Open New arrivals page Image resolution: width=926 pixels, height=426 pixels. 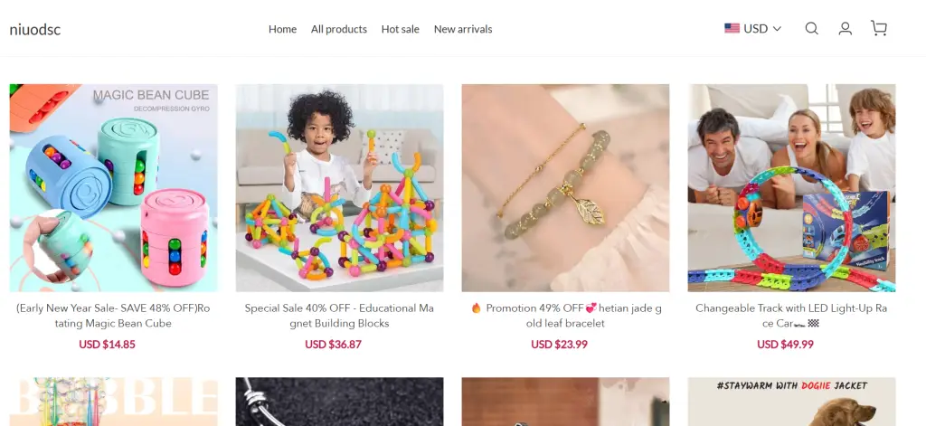tap(463, 29)
